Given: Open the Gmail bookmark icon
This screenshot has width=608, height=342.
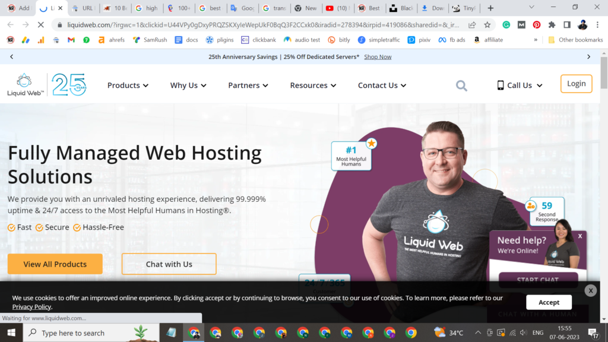Looking at the screenshot, I should (x=71, y=40).
